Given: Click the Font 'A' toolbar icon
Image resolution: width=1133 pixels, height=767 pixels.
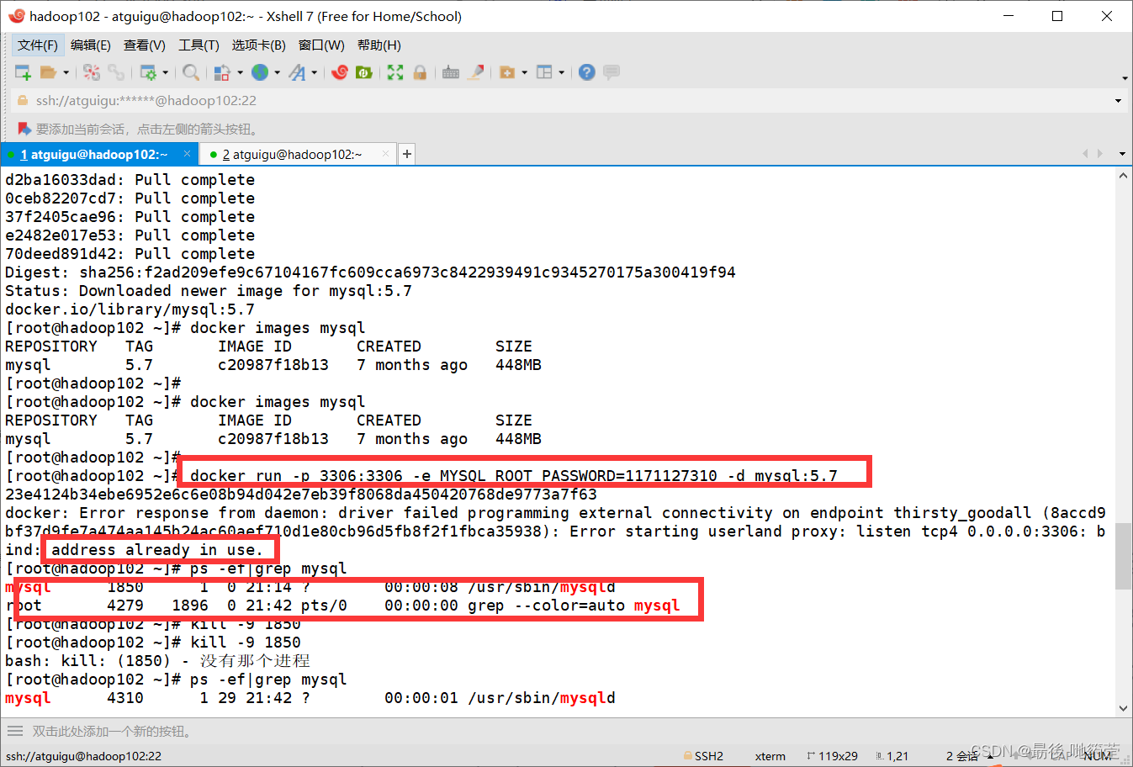Looking at the screenshot, I should pos(297,72).
